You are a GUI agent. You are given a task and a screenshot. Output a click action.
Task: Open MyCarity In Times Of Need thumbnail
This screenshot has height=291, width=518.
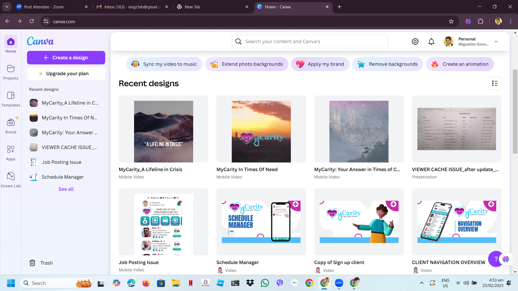coord(261,131)
